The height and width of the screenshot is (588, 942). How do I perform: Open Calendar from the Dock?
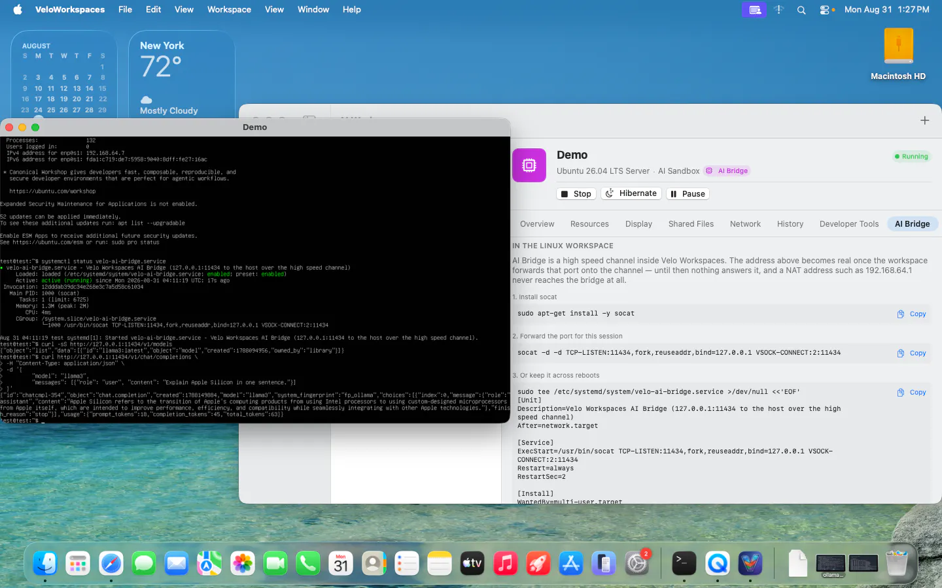click(x=341, y=563)
